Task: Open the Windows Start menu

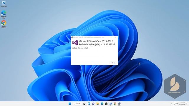Action: coord(70,104)
